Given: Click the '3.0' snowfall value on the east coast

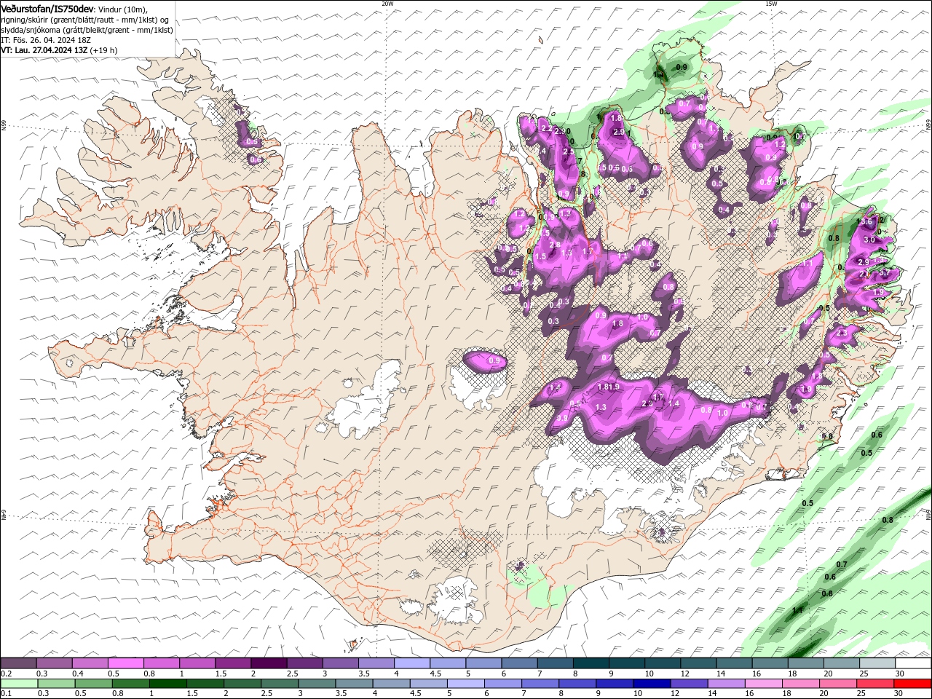Looking at the screenshot, I should (869, 240).
